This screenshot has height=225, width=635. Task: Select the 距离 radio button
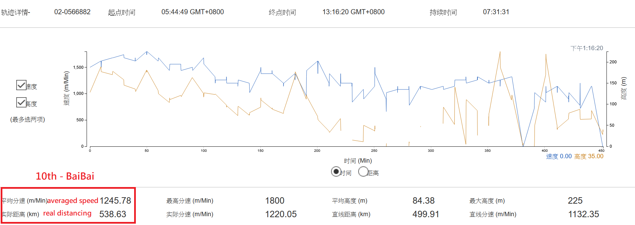coord(363,172)
